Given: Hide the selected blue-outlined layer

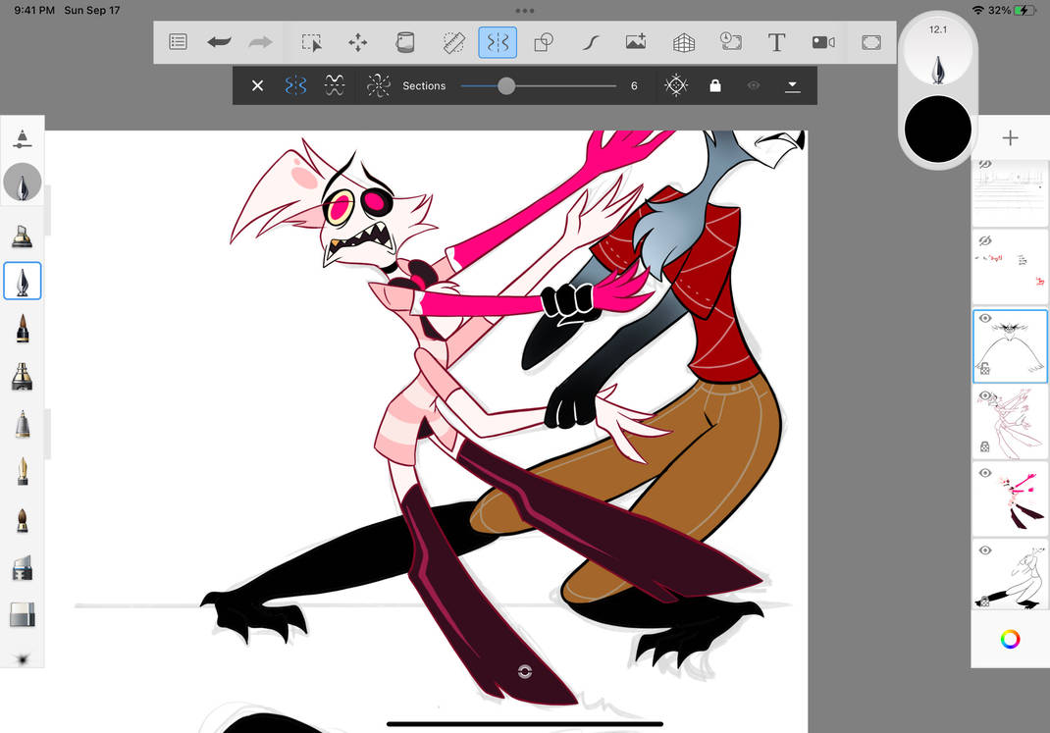Looking at the screenshot, I should (984, 318).
